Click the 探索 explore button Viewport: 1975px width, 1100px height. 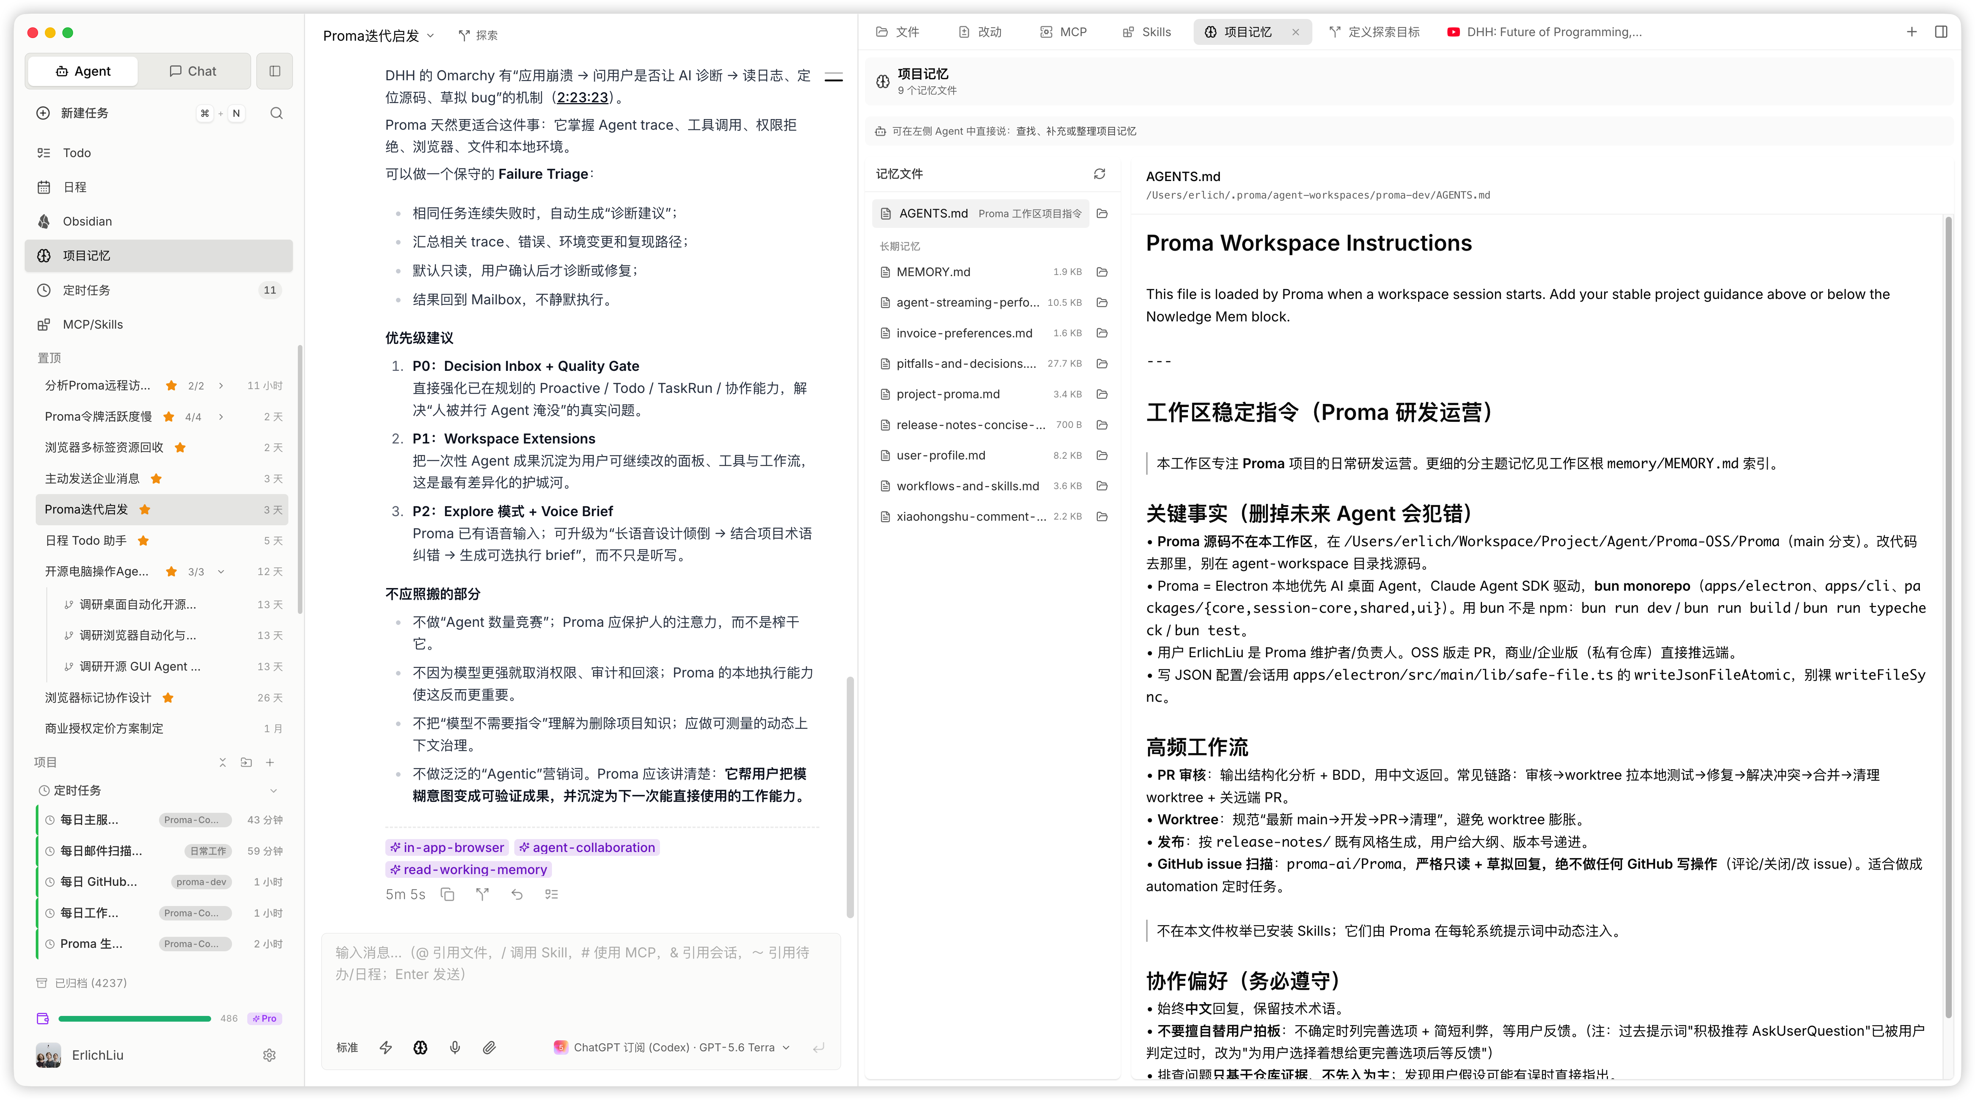(x=479, y=35)
